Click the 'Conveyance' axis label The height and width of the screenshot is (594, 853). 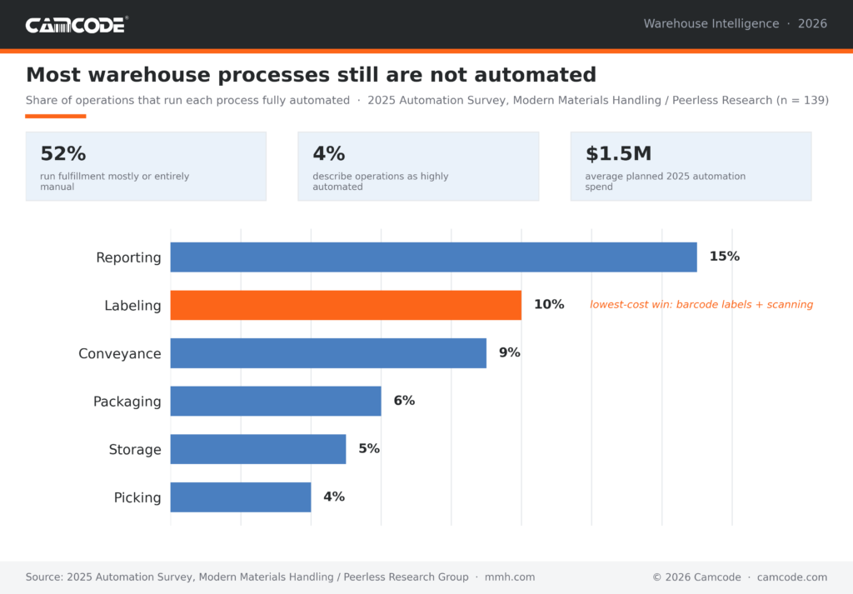click(120, 353)
